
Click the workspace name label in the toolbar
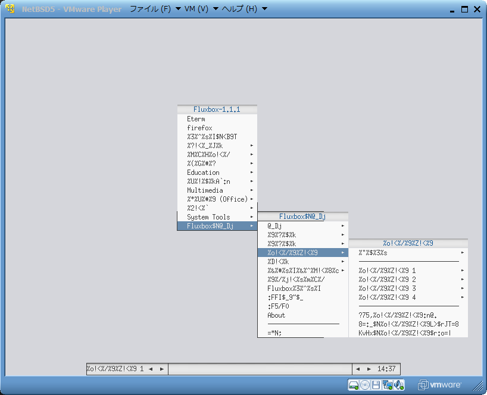click(115, 369)
